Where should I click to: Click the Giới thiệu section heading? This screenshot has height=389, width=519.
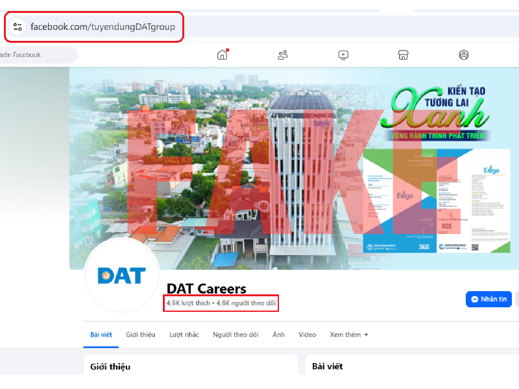pos(110,366)
